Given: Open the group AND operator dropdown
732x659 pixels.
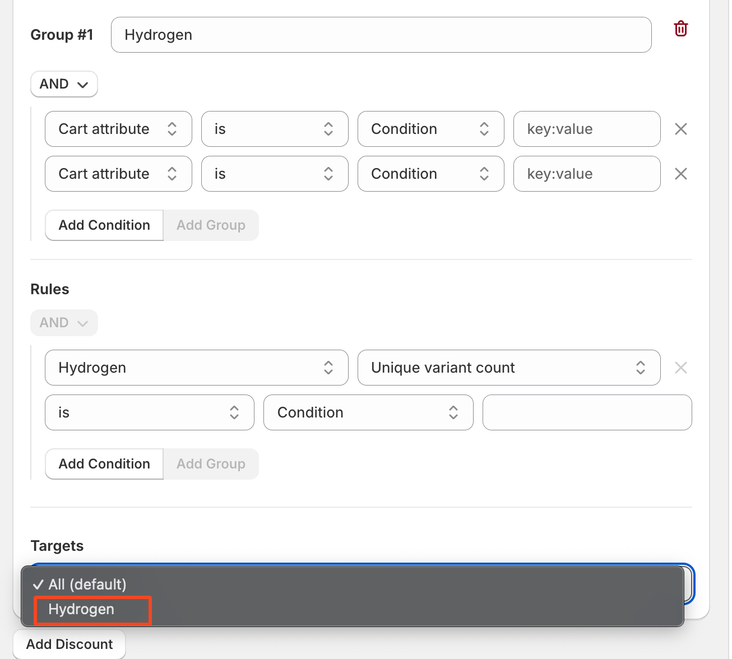Looking at the screenshot, I should [x=64, y=84].
